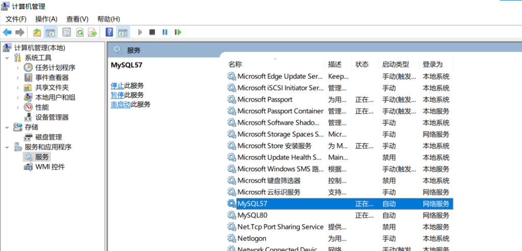
Task: Click the 重启动 link to restart the service
Action: [x=120, y=104]
